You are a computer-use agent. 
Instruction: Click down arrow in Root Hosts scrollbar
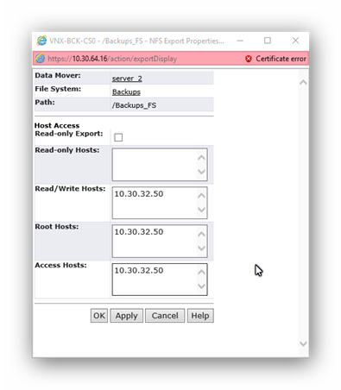[x=201, y=248]
